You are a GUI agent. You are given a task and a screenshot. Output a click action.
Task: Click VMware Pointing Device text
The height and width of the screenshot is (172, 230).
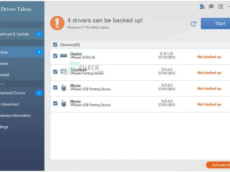click(87, 73)
